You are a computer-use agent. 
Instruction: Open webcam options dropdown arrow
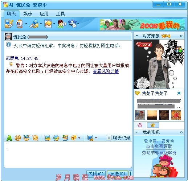[x=26, y=24]
